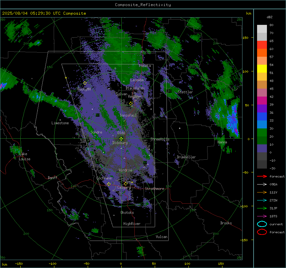Image resolution: width=286 pixels, height=268 pixels.
Task: Click the Ponoka label on map
Action: pyautogui.click(x=145, y=66)
